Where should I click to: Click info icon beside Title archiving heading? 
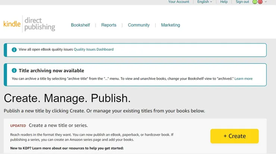tap(14, 70)
